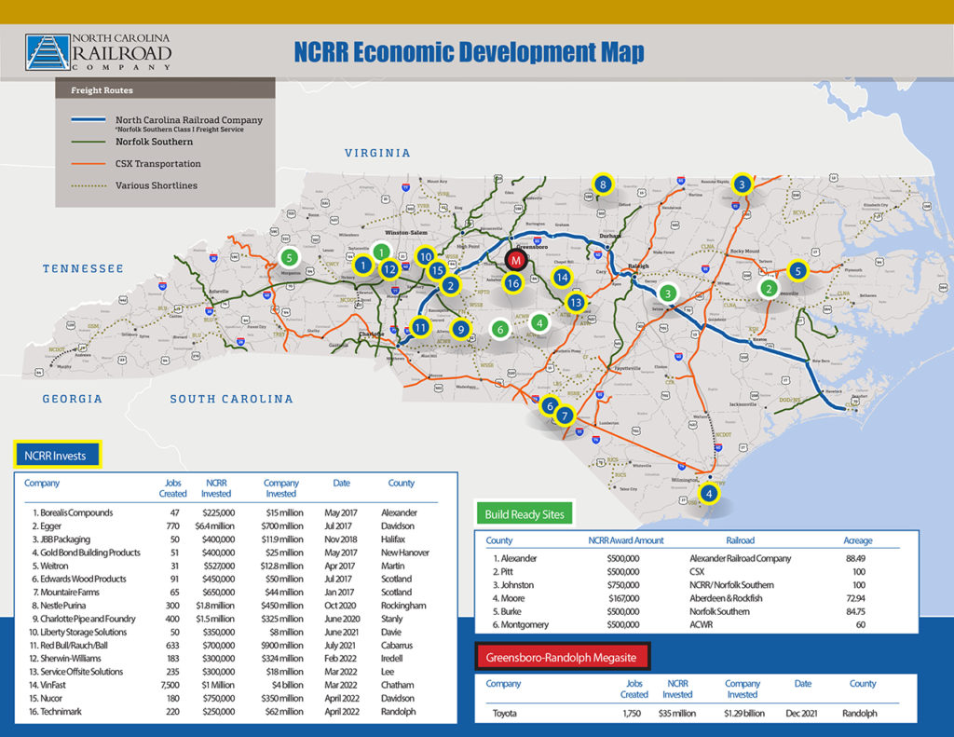Select green marker 6 in Montgomery
The image size is (954, 737).
tap(500, 329)
